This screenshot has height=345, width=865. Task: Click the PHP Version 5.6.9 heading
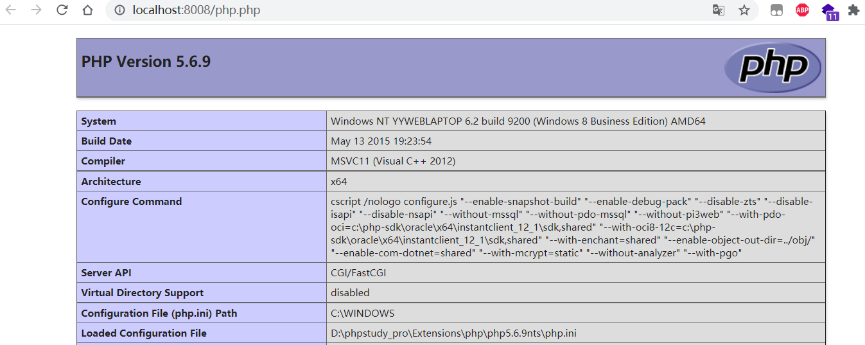[146, 62]
